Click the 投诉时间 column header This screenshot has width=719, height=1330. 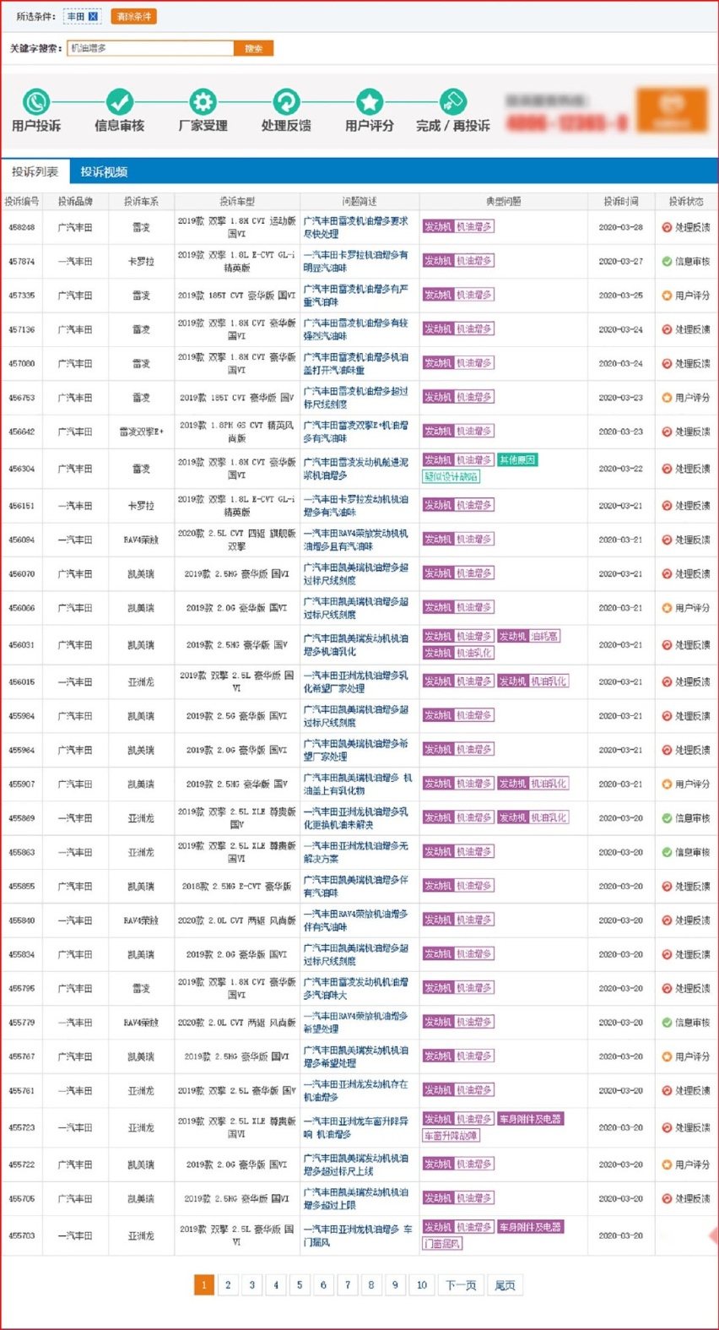pyautogui.click(x=621, y=201)
